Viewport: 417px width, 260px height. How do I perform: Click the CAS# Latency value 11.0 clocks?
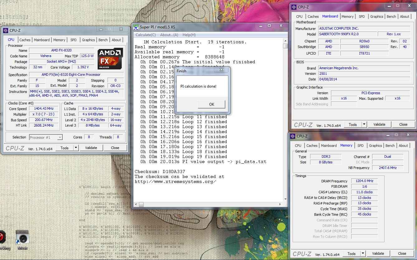click(364, 192)
